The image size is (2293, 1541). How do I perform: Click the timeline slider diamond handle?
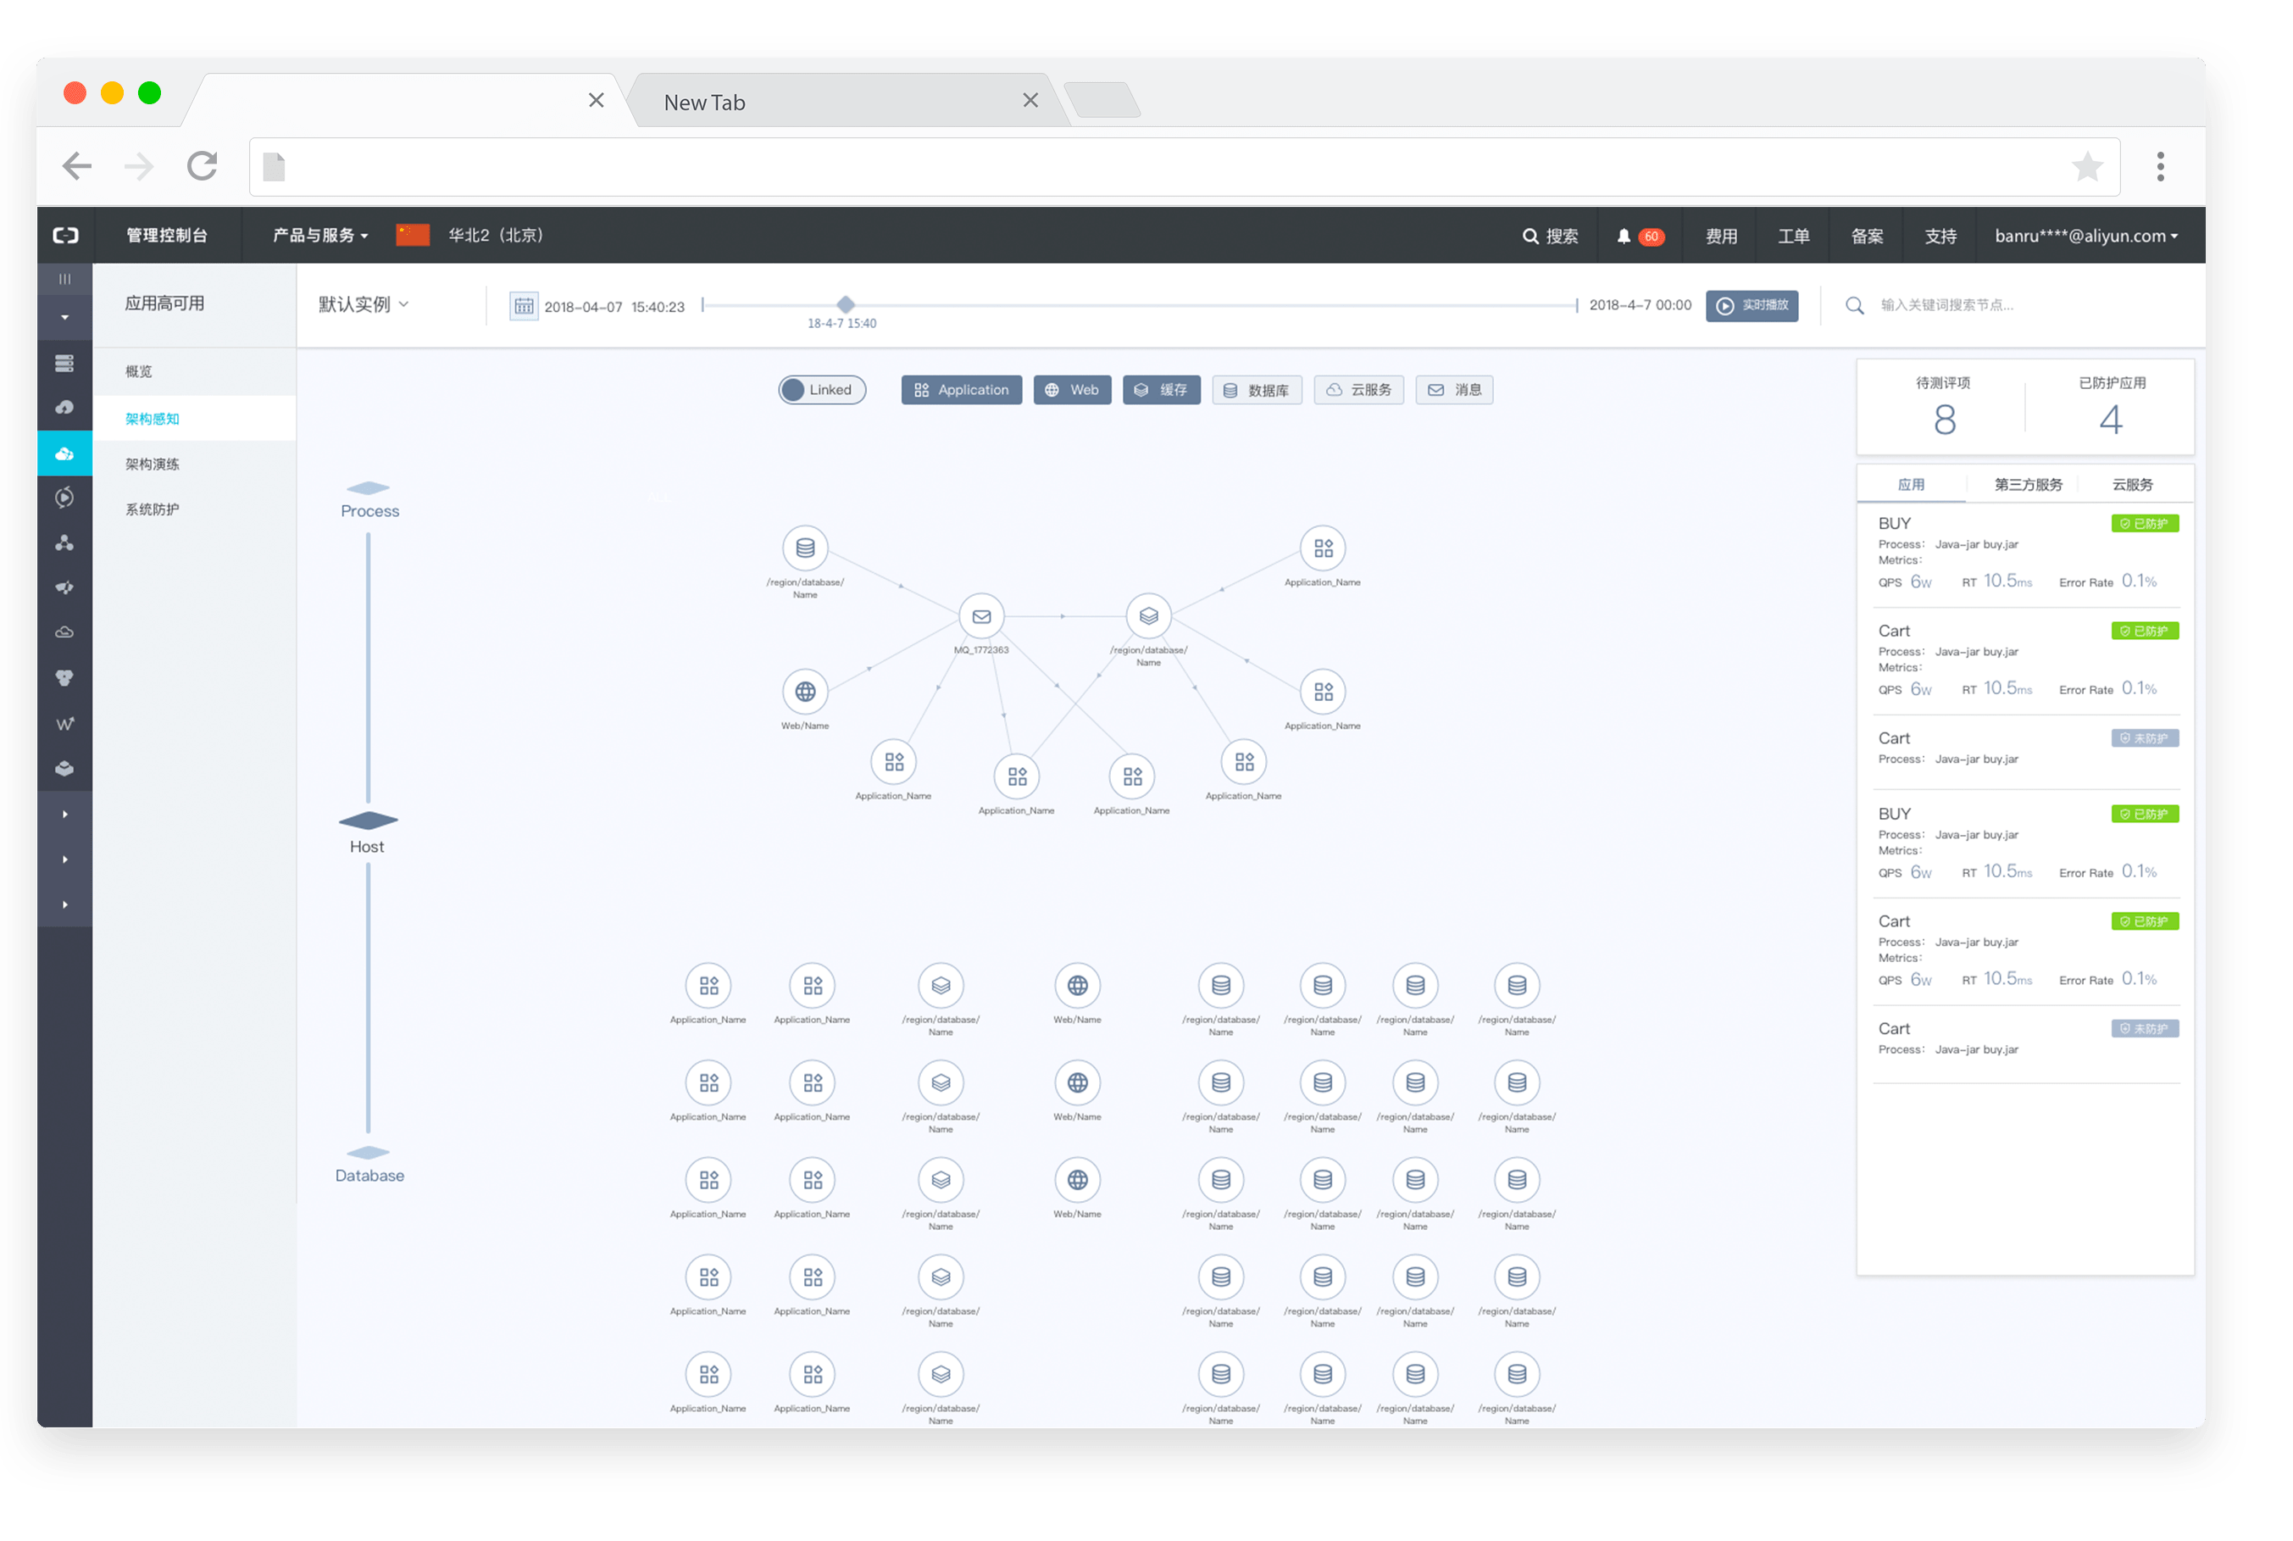tap(845, 304)
